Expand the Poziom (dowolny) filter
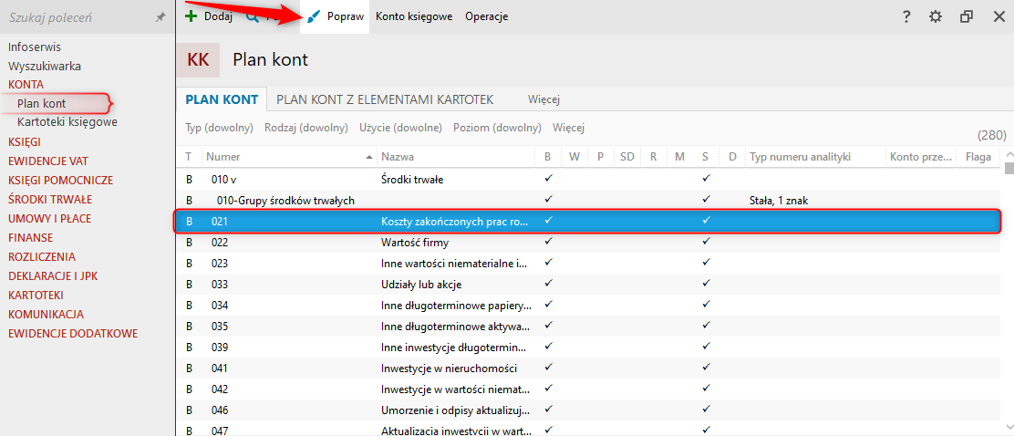The height and width of the screenshot is (436, 1014). tap(497, 128)
